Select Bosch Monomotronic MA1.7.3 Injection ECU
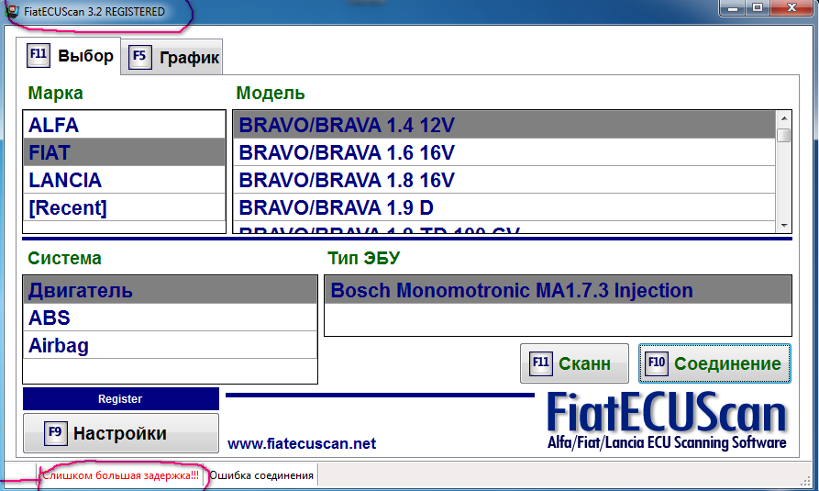 (x=558, y=290)
